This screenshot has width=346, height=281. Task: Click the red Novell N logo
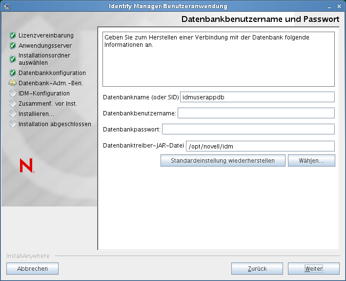pos(27,166)
